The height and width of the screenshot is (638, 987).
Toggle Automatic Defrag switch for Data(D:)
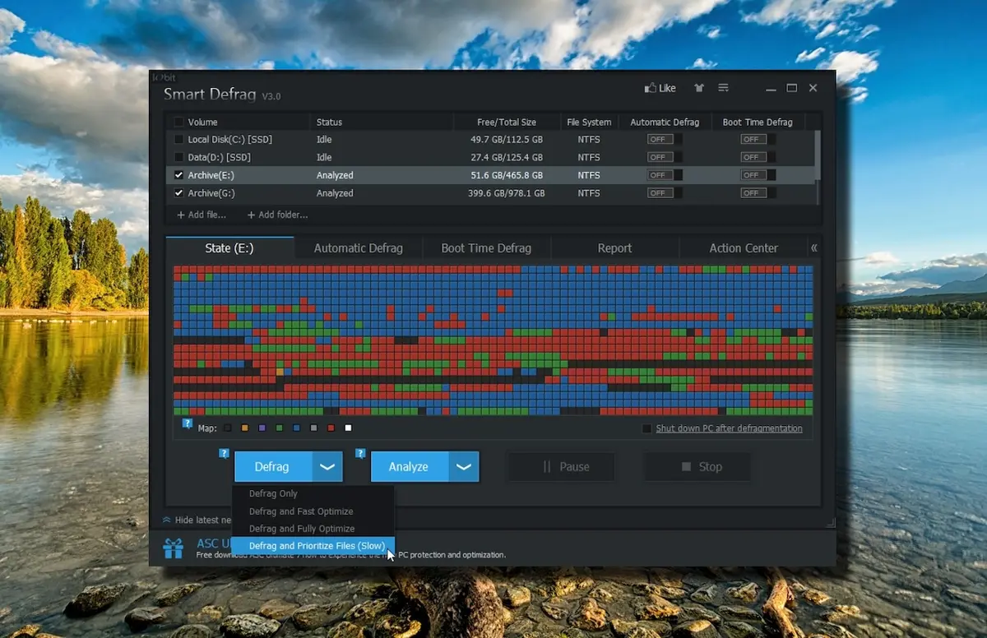point(665,157)
